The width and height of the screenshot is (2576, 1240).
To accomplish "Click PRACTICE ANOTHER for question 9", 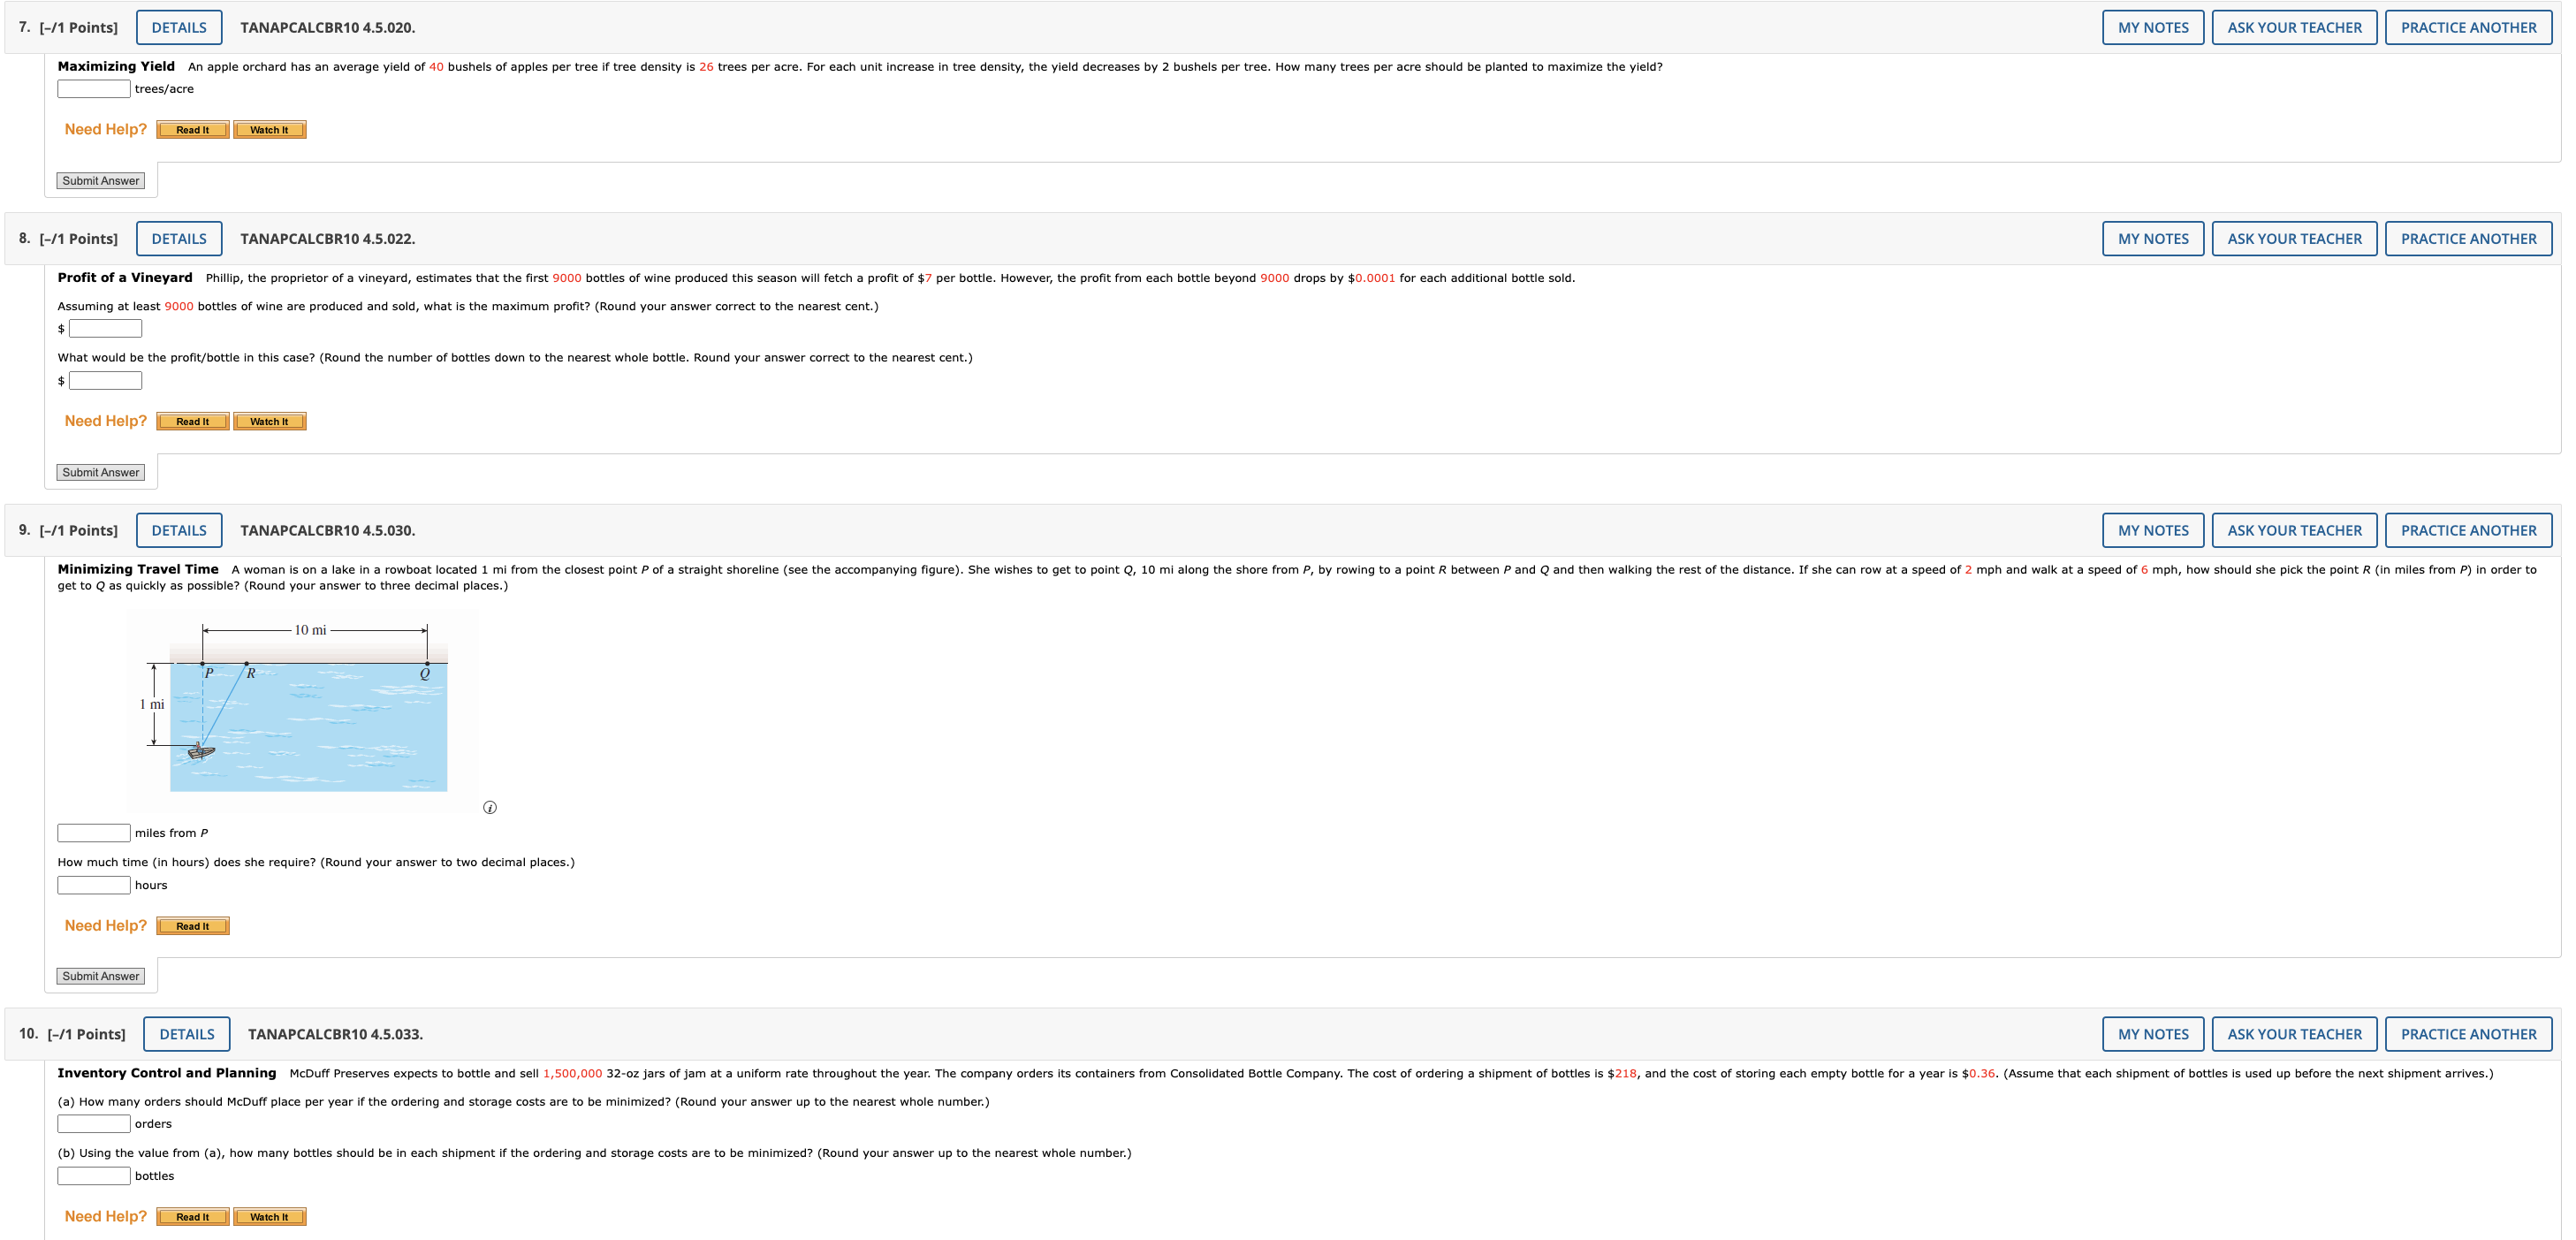I will pos(2468,531).
